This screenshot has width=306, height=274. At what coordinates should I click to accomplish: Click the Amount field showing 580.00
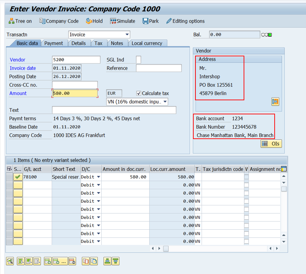click(75, 93)
